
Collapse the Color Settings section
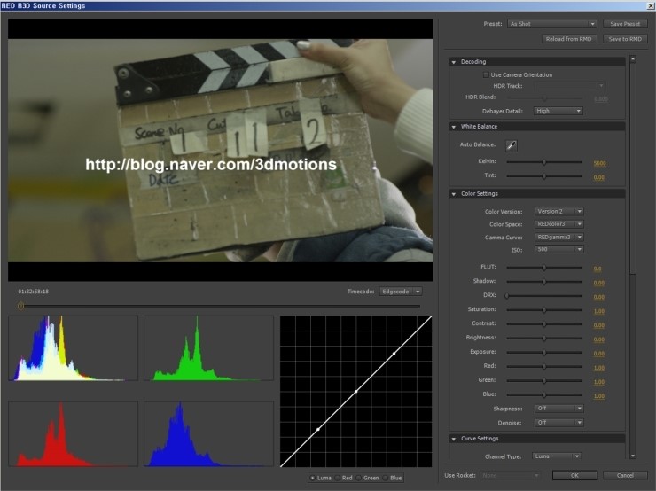click(454, 193)
